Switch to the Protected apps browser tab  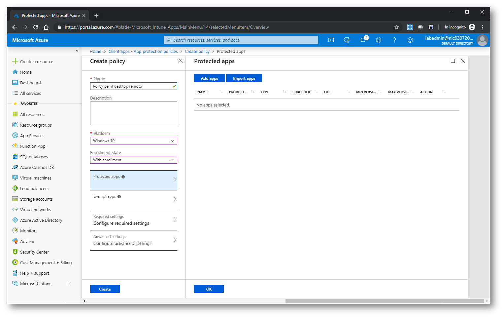pos(50,16)
